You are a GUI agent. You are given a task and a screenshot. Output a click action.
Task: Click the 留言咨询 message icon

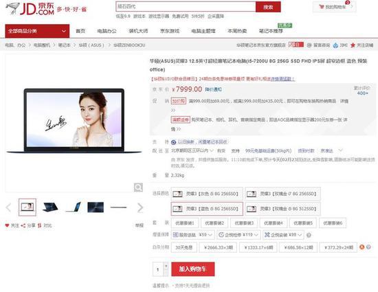[309, 45]
